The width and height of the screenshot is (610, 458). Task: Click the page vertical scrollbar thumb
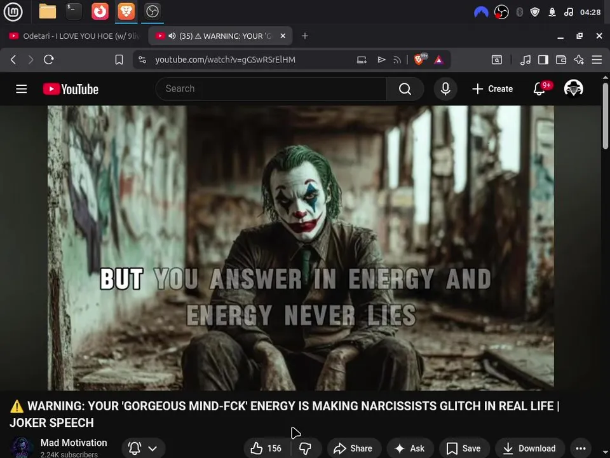606,116
